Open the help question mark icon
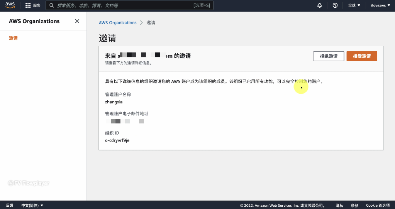The height and width of the screenshot is (209, 395). [335, 5]
